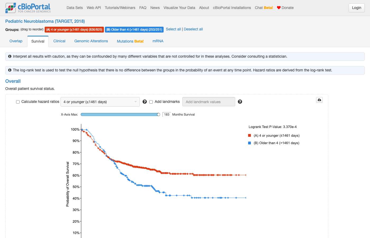Screen dimensions: 370x238
Task: Click the Donate heart icon
Action: click(279, 8)
